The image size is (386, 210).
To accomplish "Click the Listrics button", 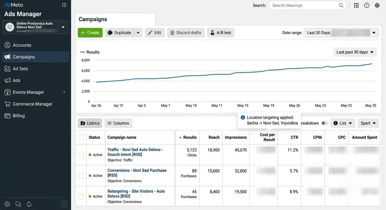I will (x=90, y=123).
